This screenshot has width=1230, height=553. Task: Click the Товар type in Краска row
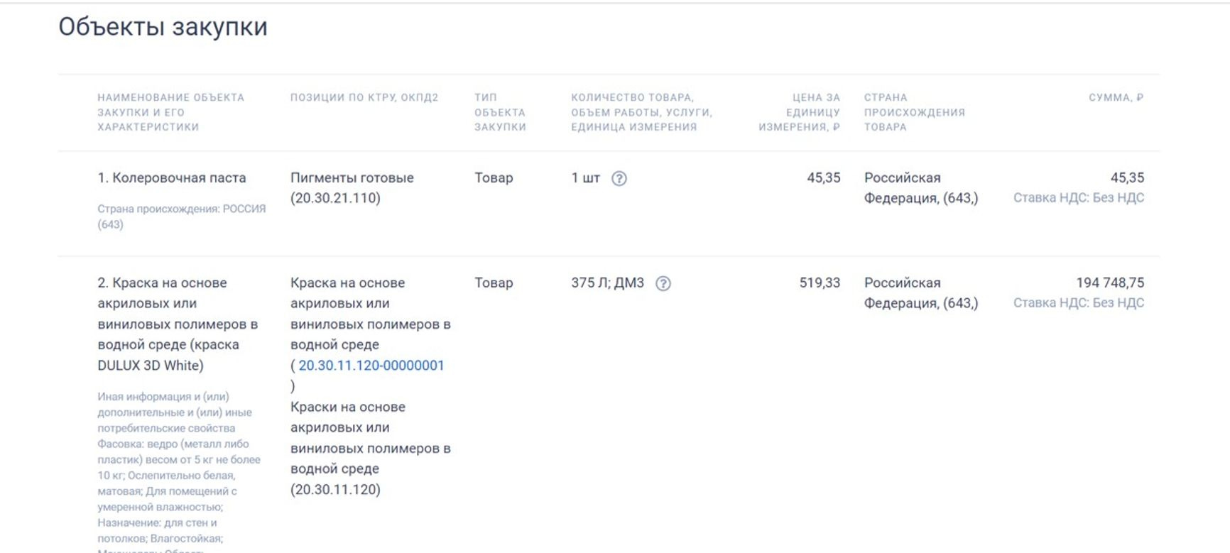(494, 283)
